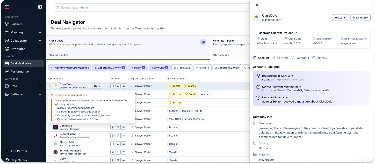
Task: Click the list icon in Elastic Grid row
Action: 124,144
